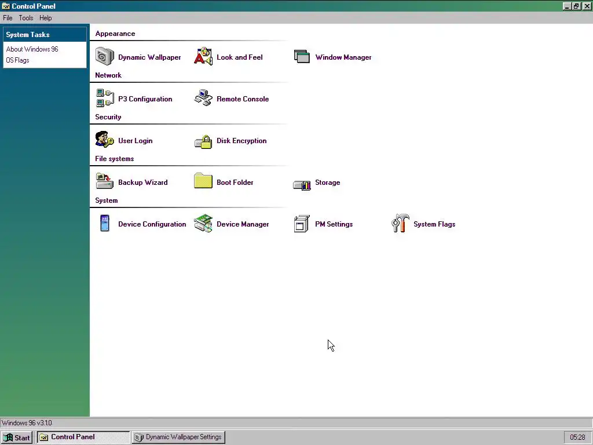The image size is (593, 445).
Task: Click the Disk Encryption label
Action: (241, 140)
